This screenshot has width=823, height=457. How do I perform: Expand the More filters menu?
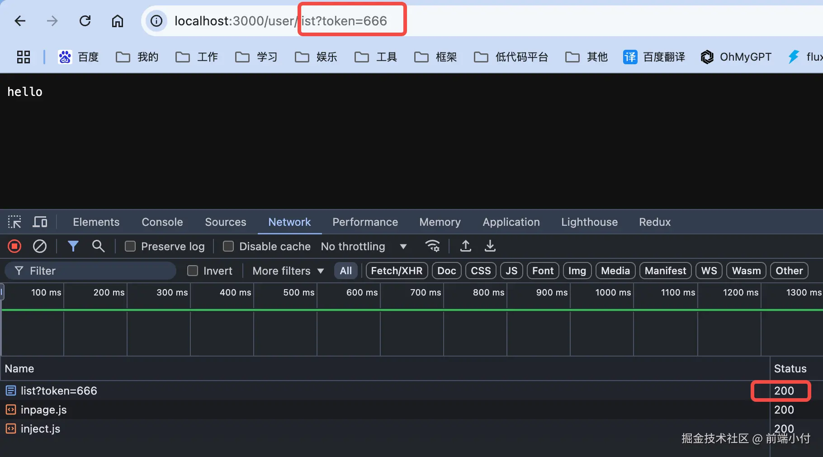pos(288,271)
